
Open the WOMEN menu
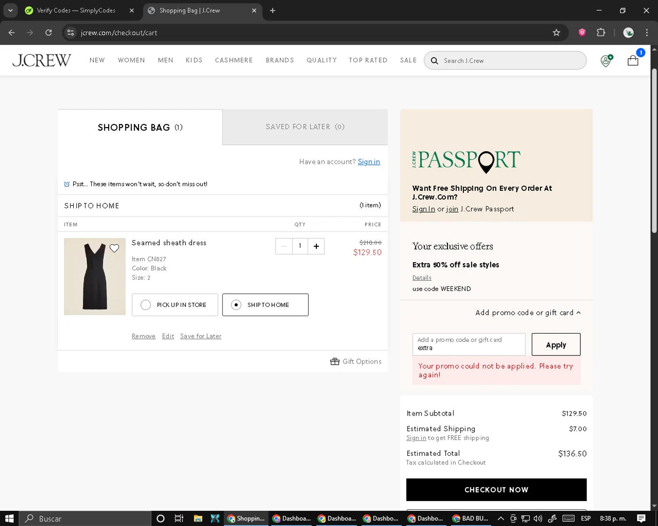(x=131, y=60)
